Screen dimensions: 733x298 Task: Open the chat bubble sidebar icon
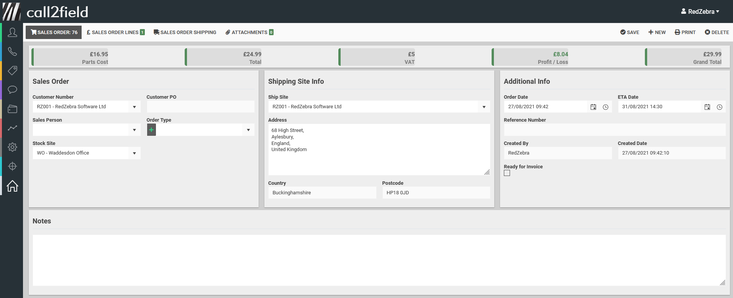pos(12,90)
